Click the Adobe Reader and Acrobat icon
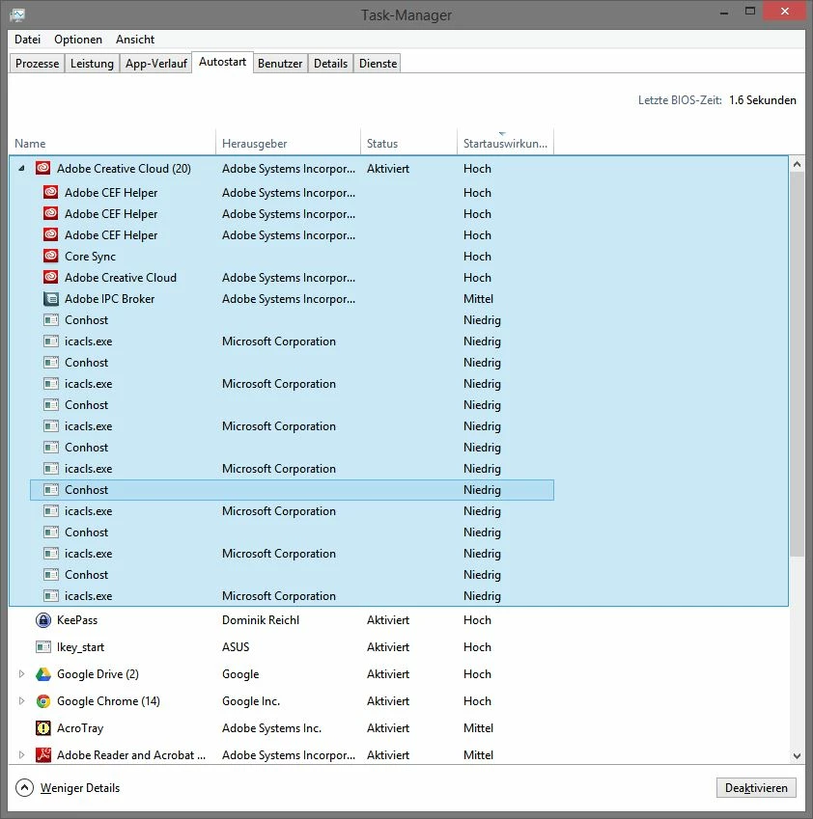 coord(43,754)
